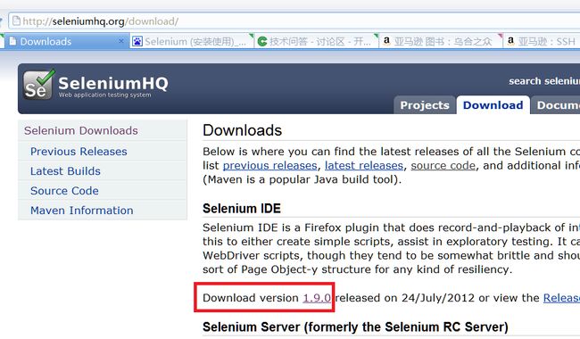This screenshot has width=580, height=339.
Task: Click the Baidu paw favicon on Selenium tab
Action: pos(137,41)
